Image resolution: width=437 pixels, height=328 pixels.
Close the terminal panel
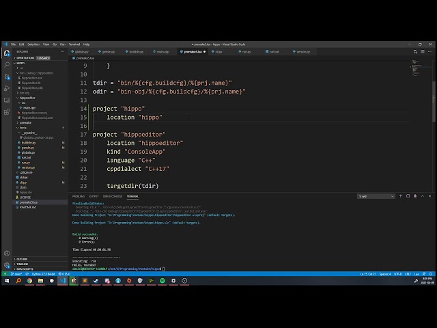click(429, 196)
